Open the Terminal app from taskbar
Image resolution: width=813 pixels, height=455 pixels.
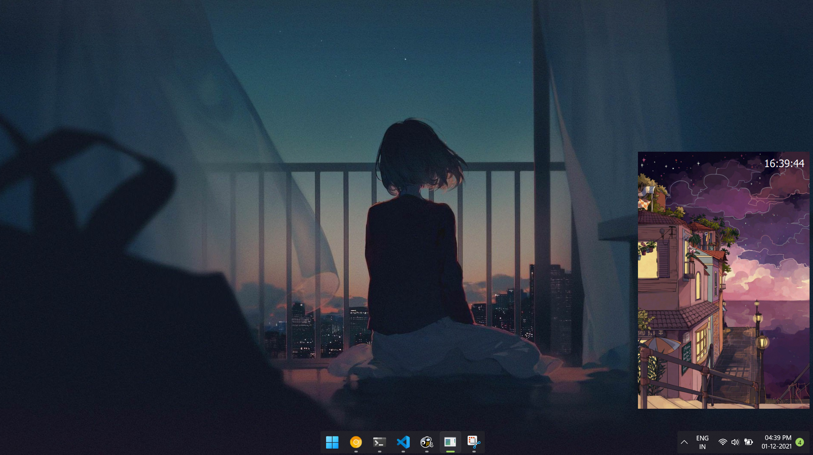point(379,442)
